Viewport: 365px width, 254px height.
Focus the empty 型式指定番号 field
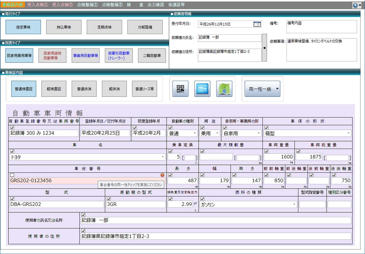pyautogui.click(x=312, y=205)
